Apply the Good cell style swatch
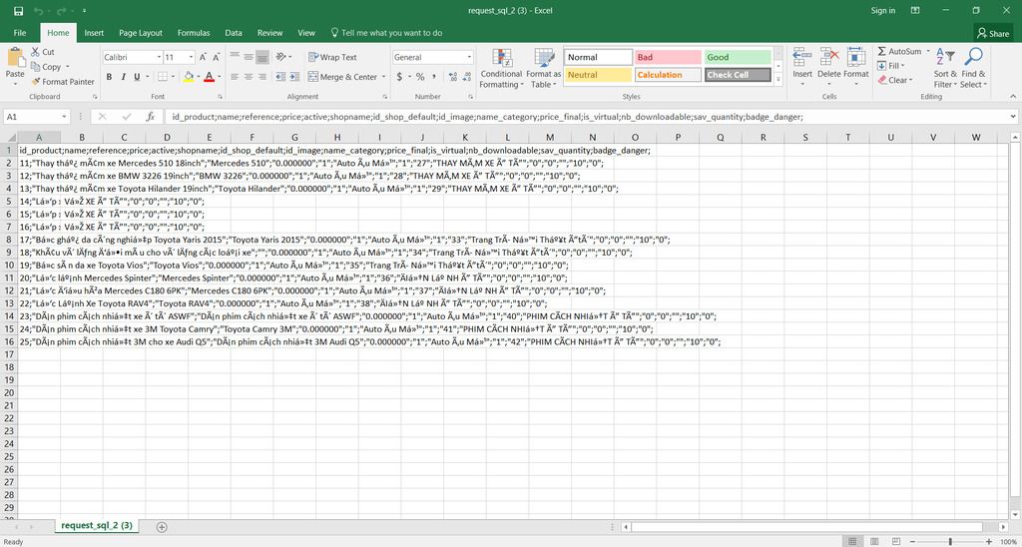This screenshot has width=1022, height=547. 739,58
